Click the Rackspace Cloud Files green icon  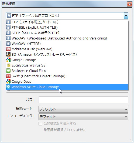pyautogui.click(x=8, y=71)
